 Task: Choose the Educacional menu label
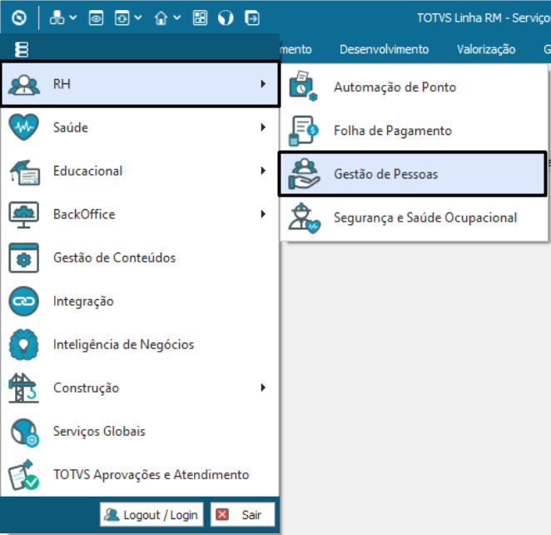click(87, 171)
